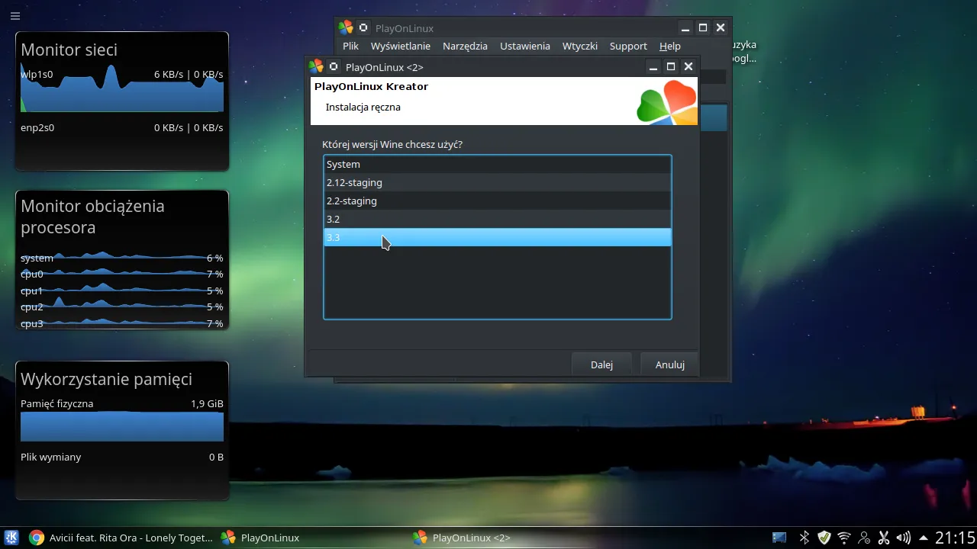Open the KDE application launcher

(12, 538)
